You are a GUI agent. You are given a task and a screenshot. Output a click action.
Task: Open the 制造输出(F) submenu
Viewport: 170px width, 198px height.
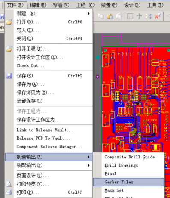pos(49,157)
